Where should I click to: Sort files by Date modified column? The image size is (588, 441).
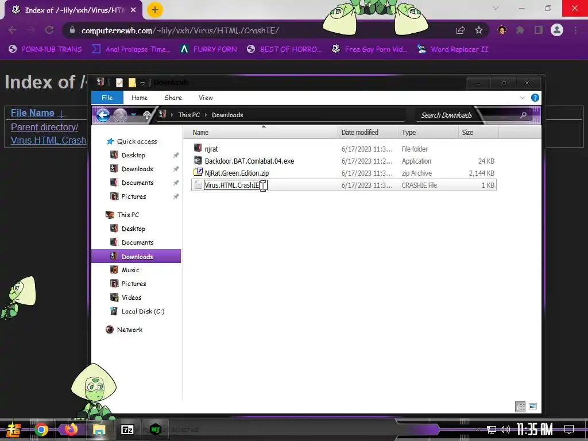coord(367,133)
